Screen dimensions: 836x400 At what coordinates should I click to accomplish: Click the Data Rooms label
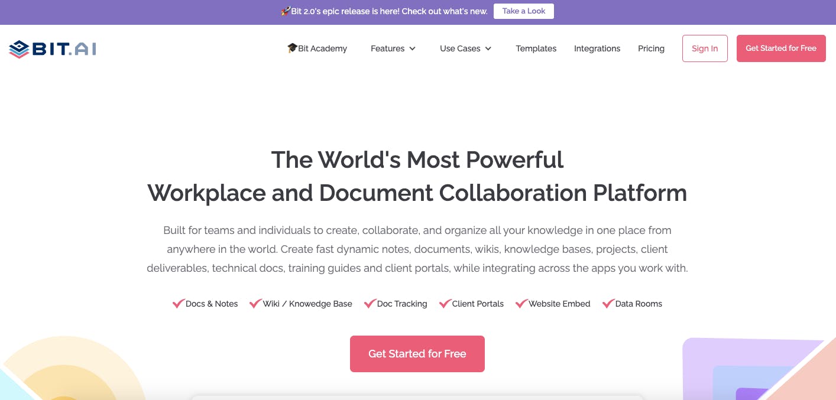click(639, 304)
